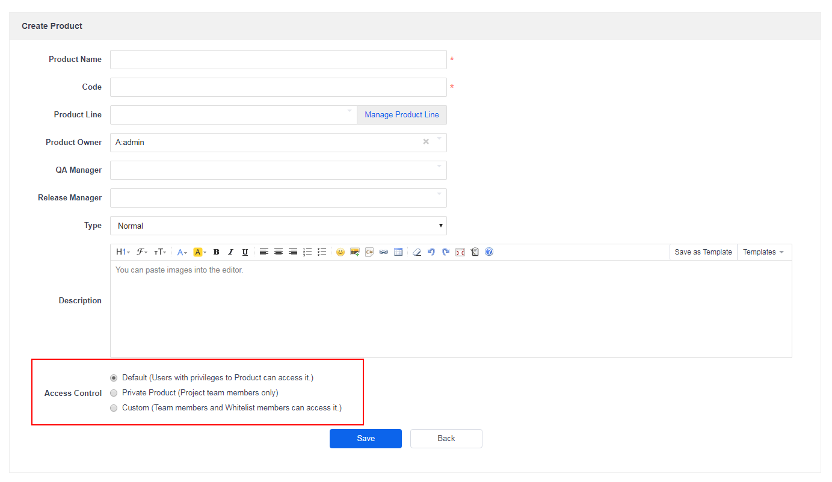Screen dimensions: 832x482
Task: Open the Templates dropdown
Action: pyautogui.click(x=764, y=252)
